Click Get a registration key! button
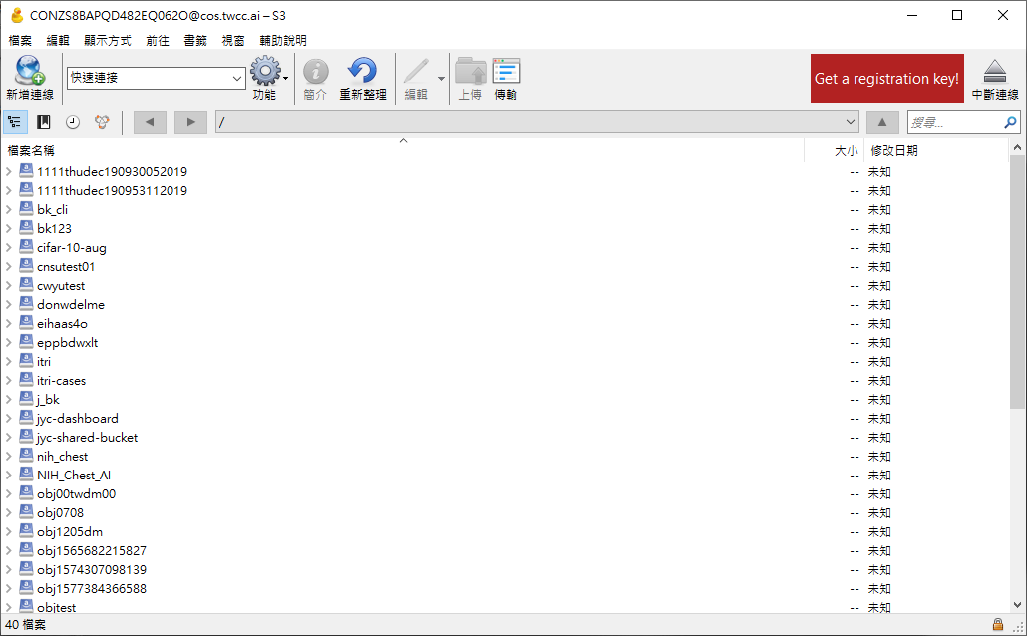This screenshot has width=1027, height=636. tap(886, 78)
